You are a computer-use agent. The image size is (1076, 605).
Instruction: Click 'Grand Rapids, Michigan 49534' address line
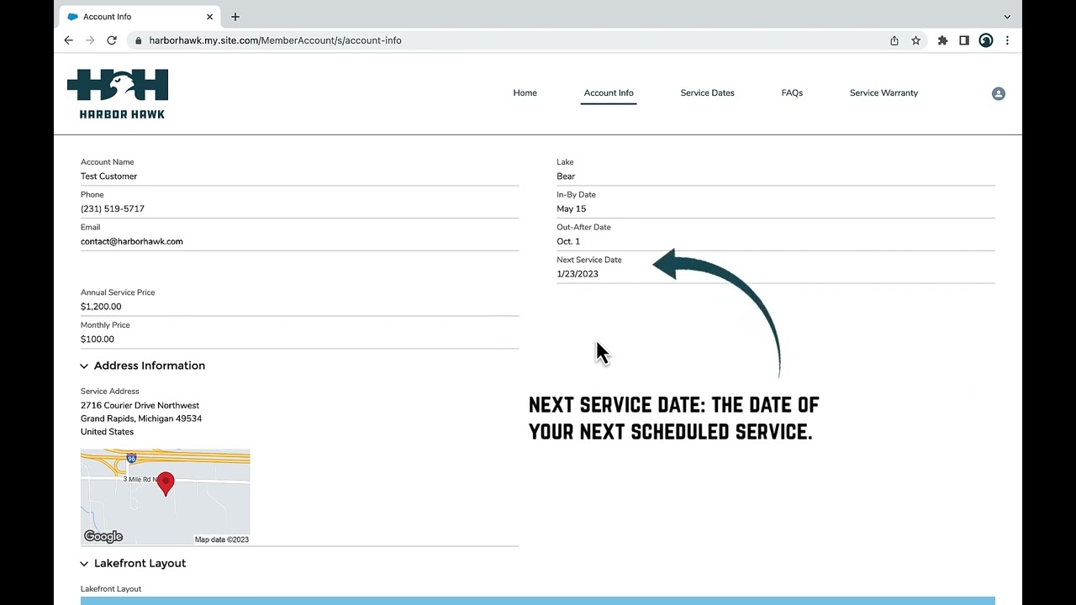141,418
